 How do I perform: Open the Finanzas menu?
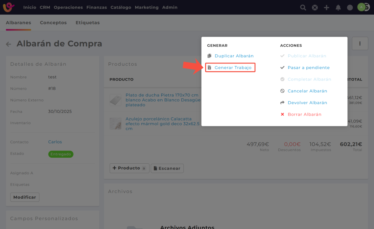(x=96, y=7)
